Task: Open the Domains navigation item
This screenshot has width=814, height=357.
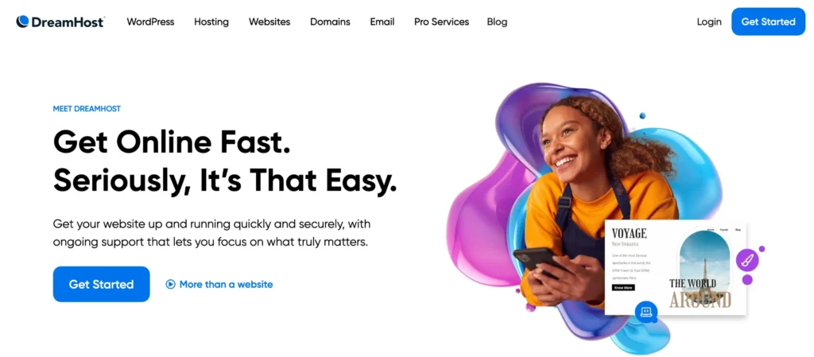Action: 330,21
